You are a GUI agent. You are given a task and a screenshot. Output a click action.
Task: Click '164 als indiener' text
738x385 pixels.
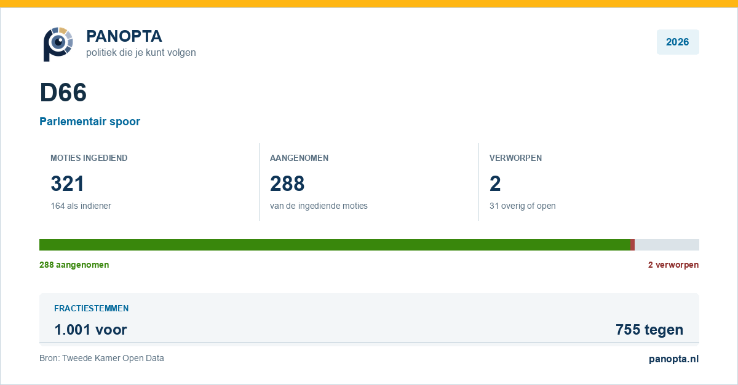pyautogui.click(x=81, y=206)
